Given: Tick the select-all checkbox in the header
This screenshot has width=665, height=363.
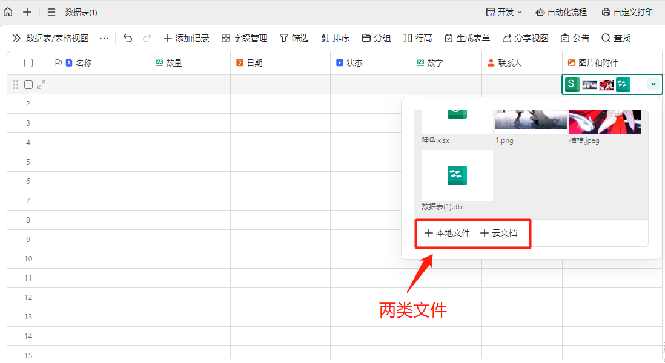Looking at the screenshot, I should [x=28, y=63].
